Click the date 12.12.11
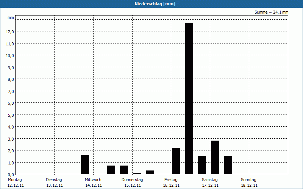The height and width of the screenshot is (189, 303). [16, 186]
